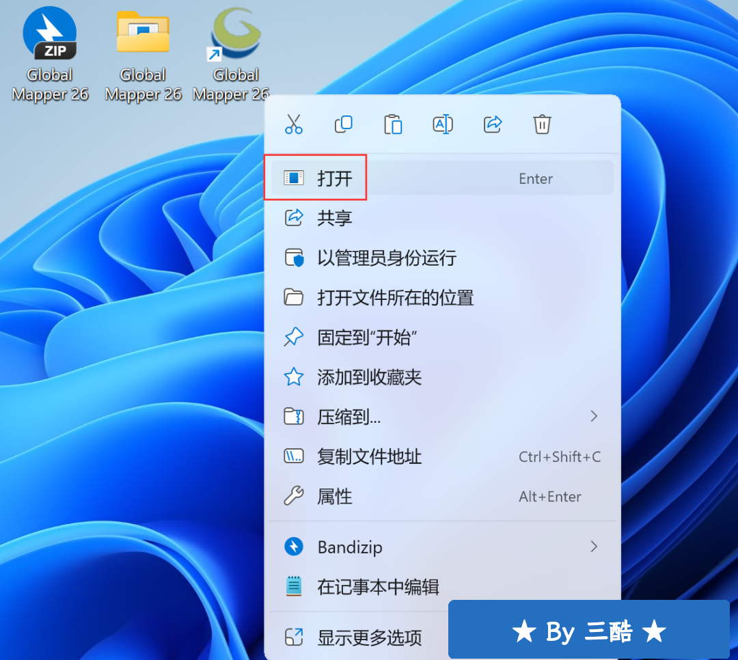Click the Delete trash can icon
This screenshot has height=660, width=738.
pyautogui.click(x=542, y=124)
